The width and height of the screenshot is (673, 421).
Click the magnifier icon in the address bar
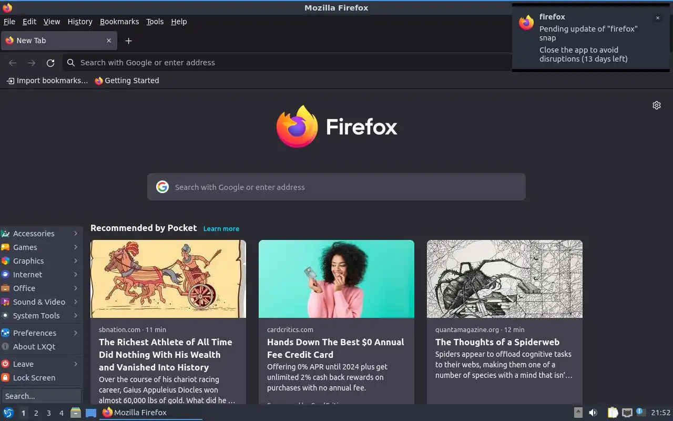click(71, 63)
